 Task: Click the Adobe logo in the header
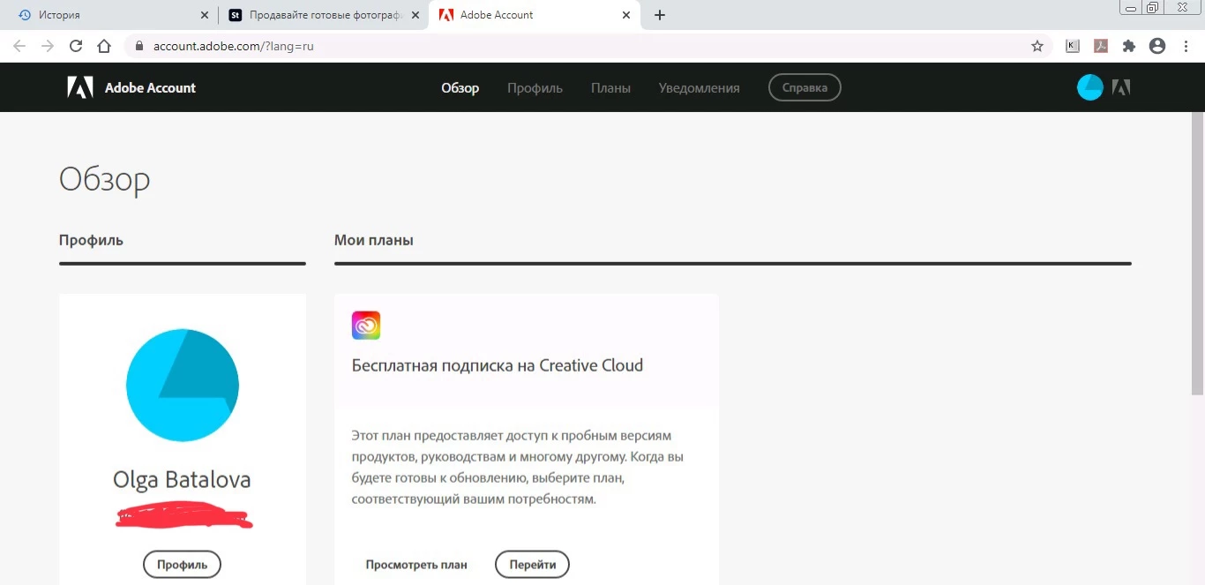(x=80, y=87)
